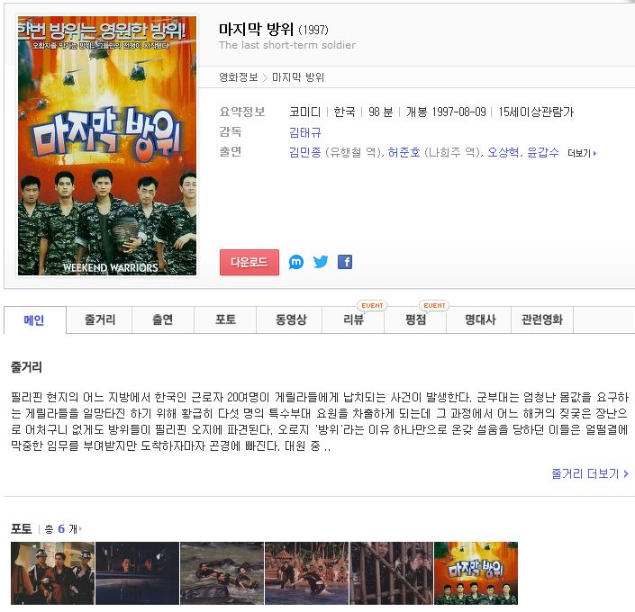This screenshot has height=612, width=635.
Task: Share via the me2day icon
Action: point(296,262)
